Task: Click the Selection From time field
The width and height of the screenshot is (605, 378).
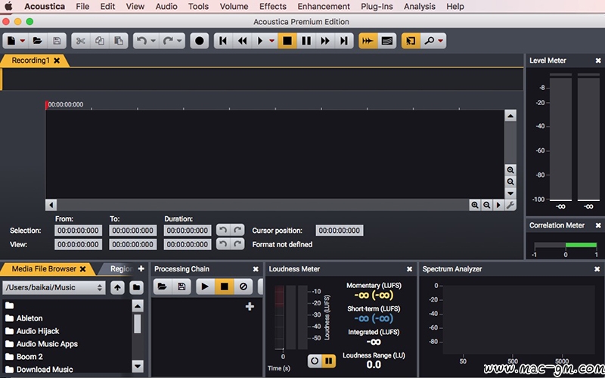Action: [x=79, y=231]
